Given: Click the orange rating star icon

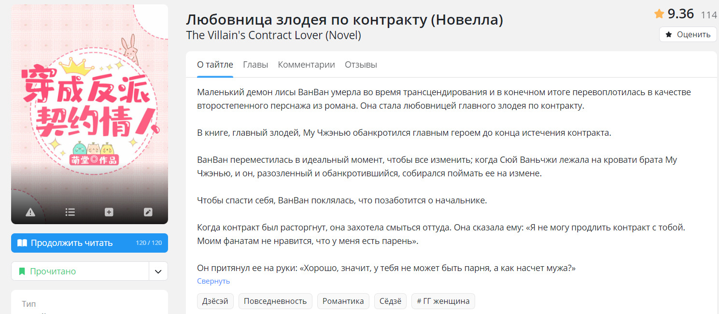Looking at the screenshot, I should coord(659,14).
